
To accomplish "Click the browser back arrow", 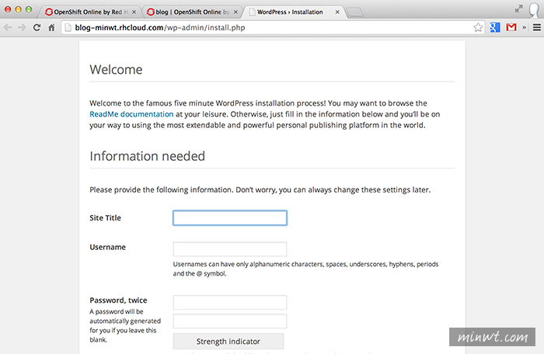I will (8, 27).
